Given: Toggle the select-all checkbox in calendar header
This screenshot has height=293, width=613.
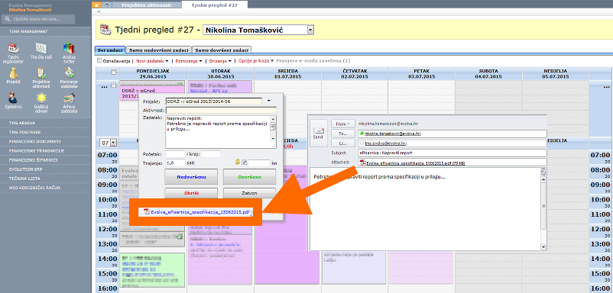Looking at the screenshot, I should 113,72.
